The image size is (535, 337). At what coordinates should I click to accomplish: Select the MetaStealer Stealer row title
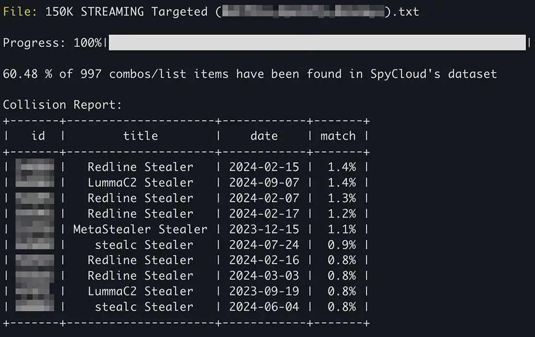[140, 229]
